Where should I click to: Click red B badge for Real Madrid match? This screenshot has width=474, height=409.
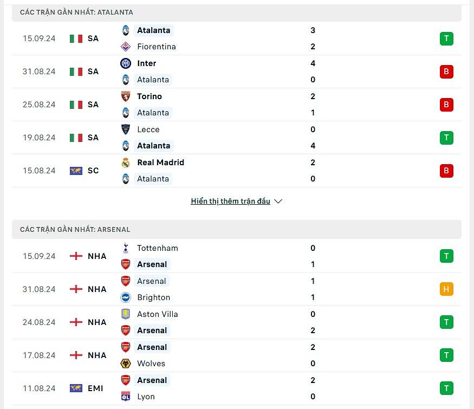(x=446, y=171)
